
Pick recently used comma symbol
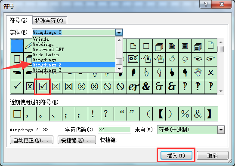(x=30, y=114)
